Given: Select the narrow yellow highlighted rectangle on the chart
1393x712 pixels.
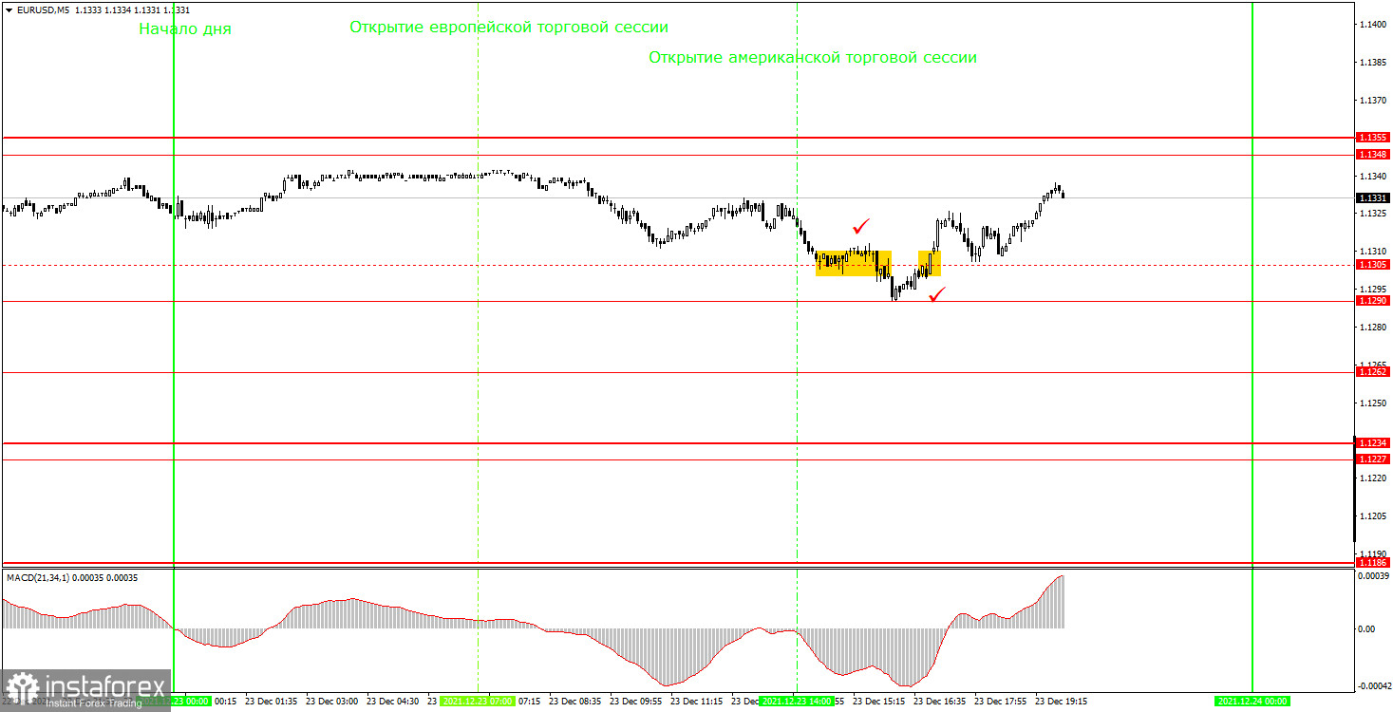Looking at the screenshot, I should (930, 264).
